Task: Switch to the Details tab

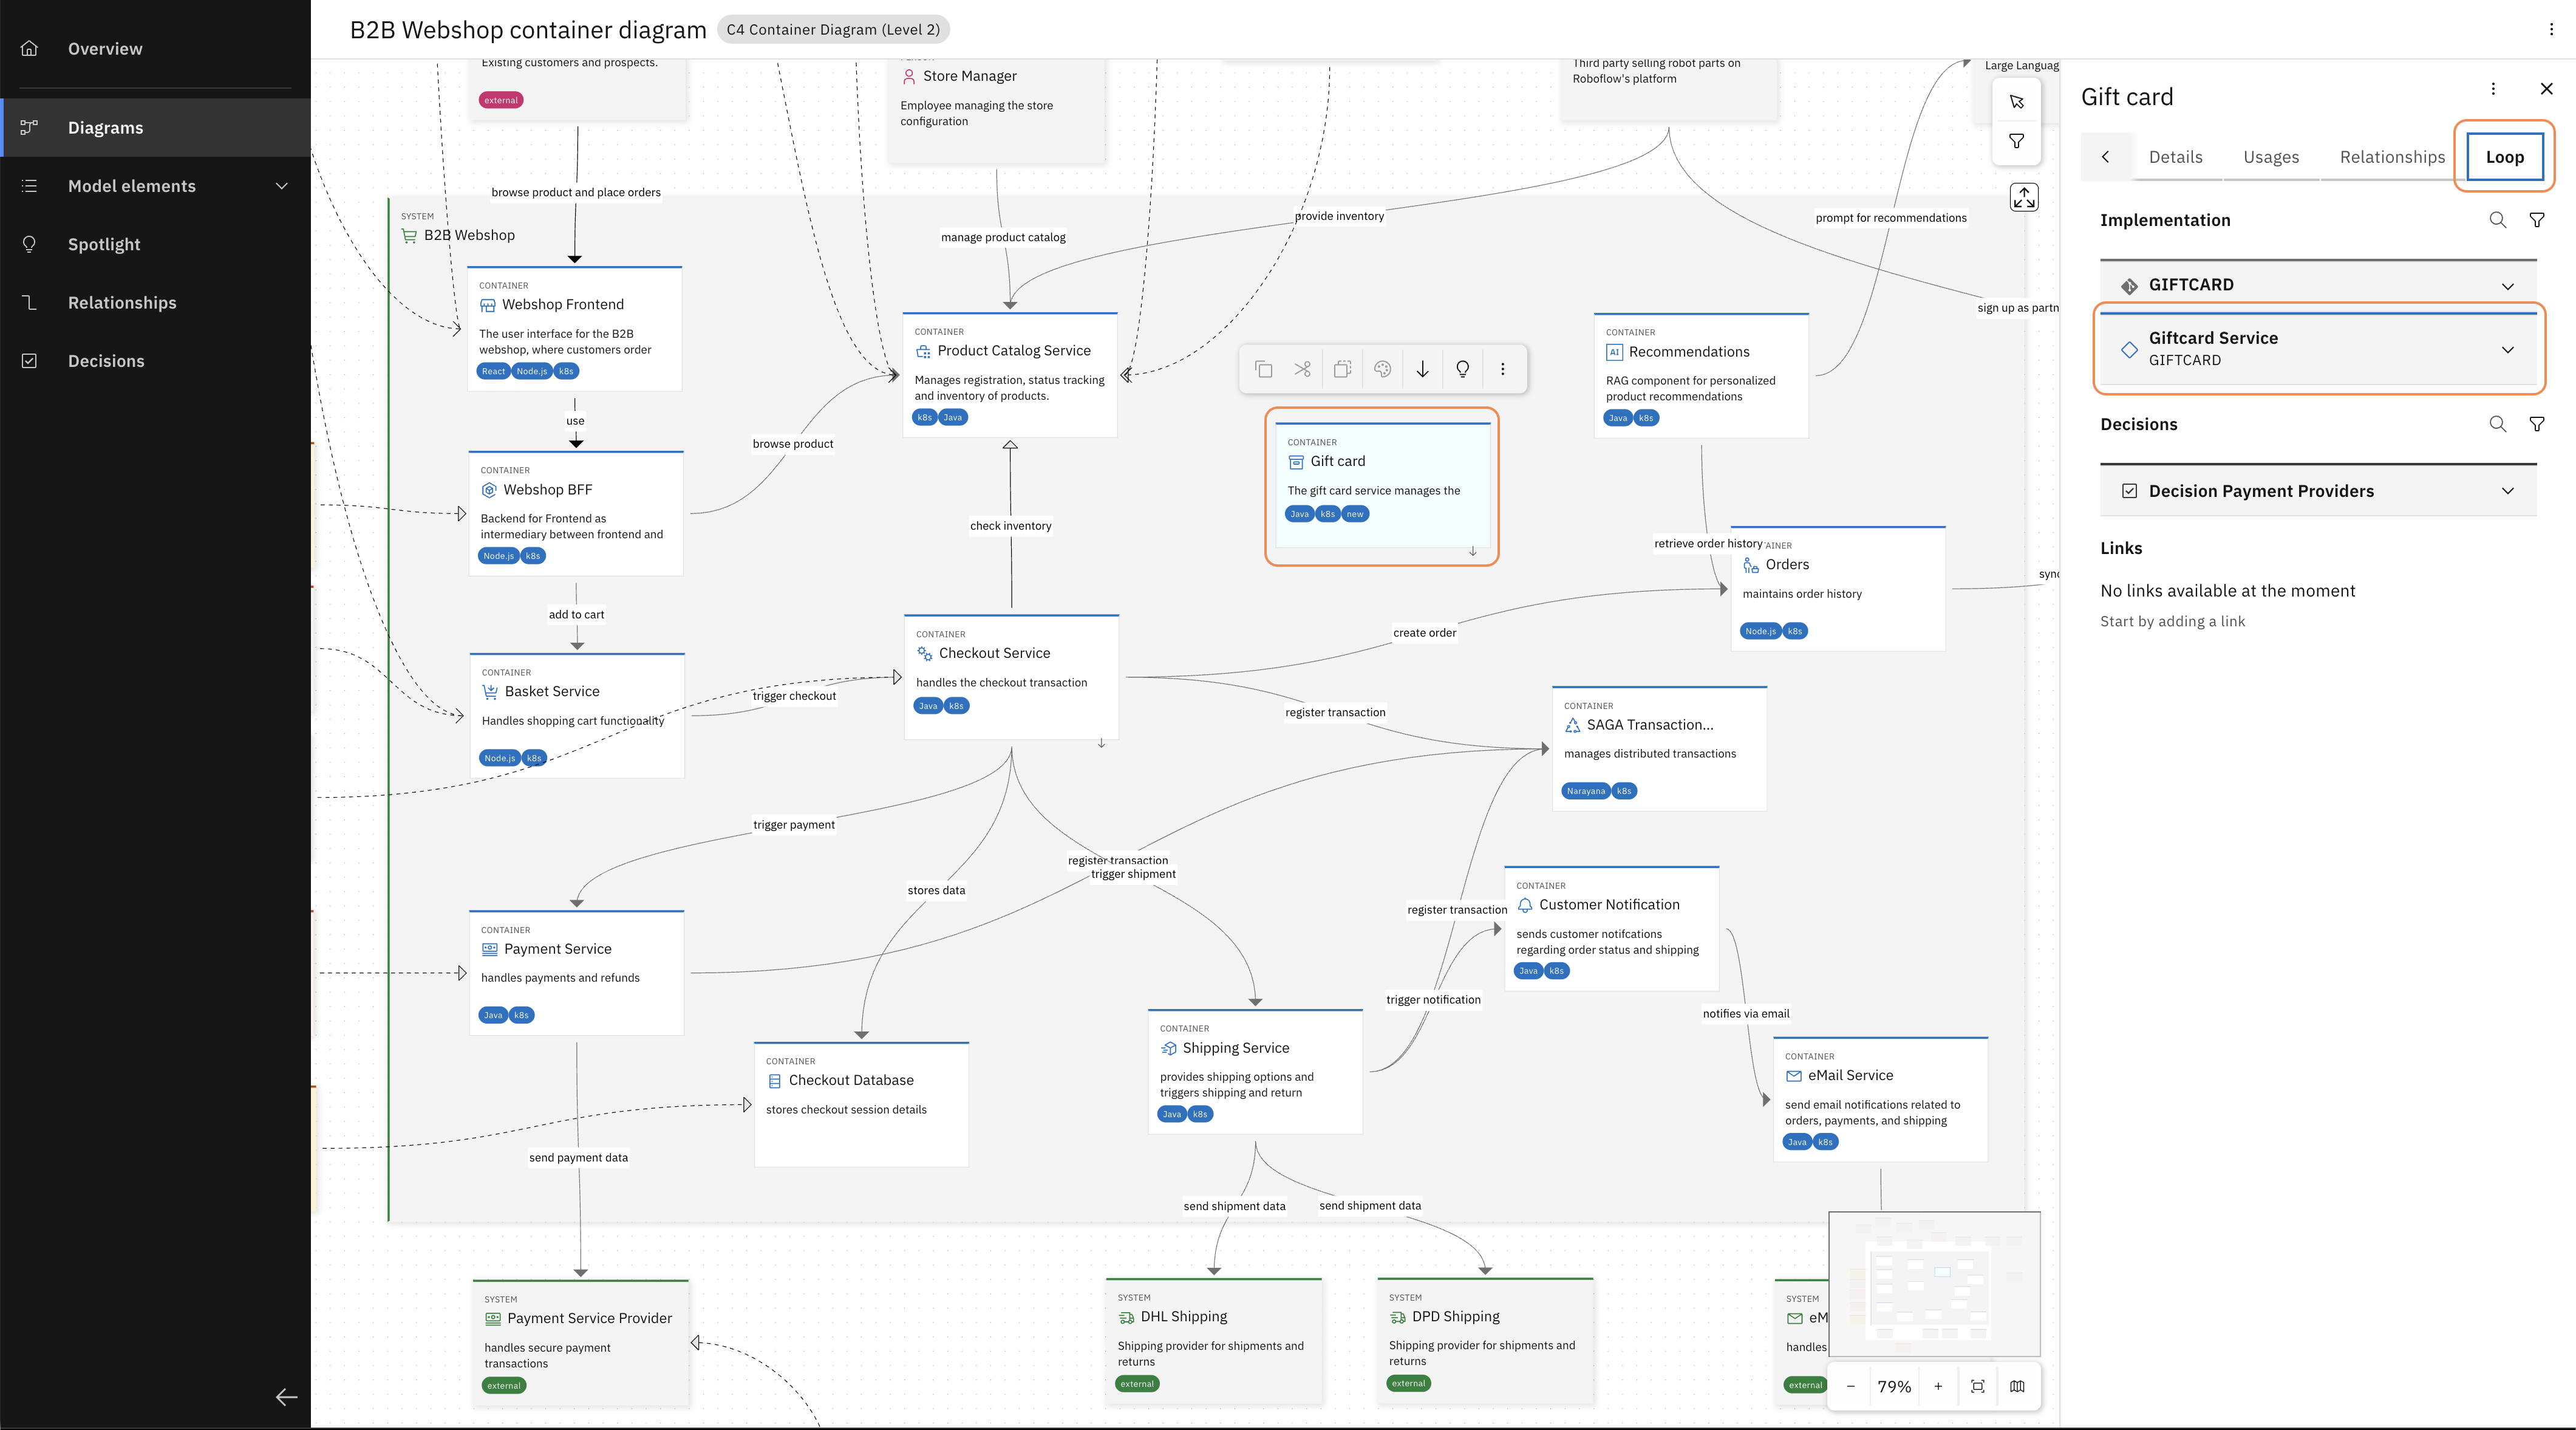Action: point(2175,157)
